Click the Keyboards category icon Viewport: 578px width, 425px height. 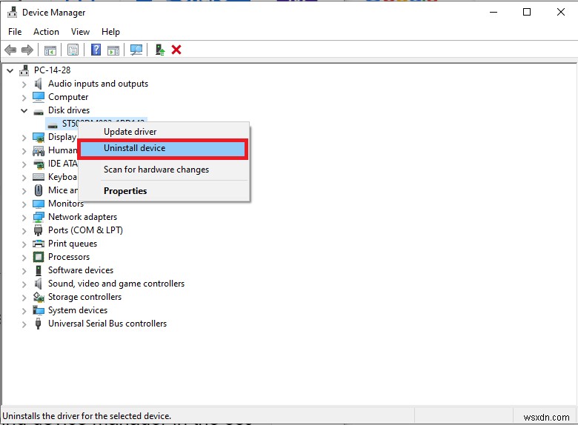pos(39,177)
